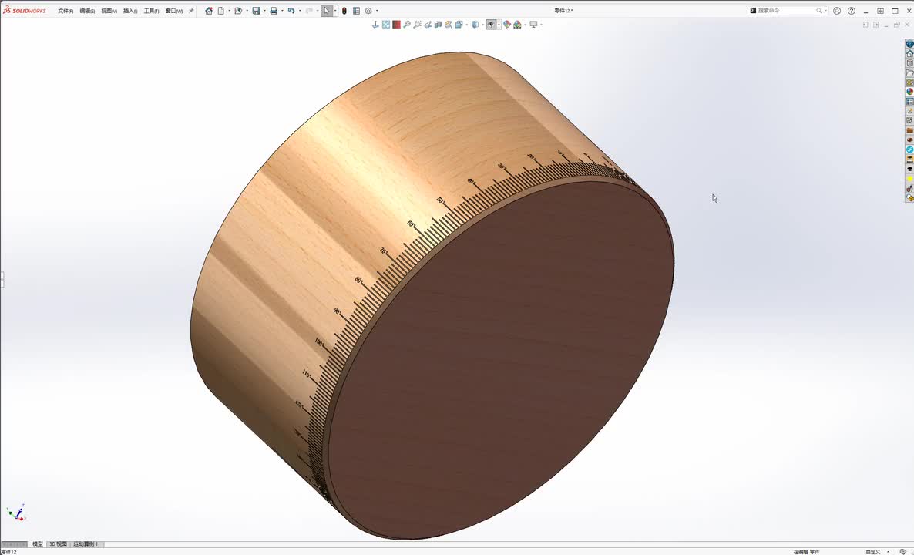Viewport: 914px width, 555px height.
Task: Click the Rebuild traffic light icon
Action: click(344, 11)
